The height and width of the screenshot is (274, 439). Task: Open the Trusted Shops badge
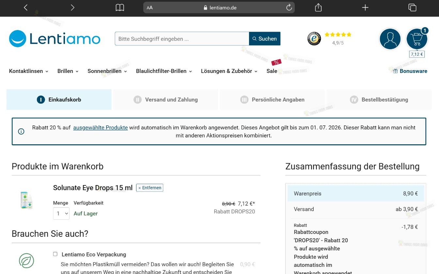coord(314,38)
